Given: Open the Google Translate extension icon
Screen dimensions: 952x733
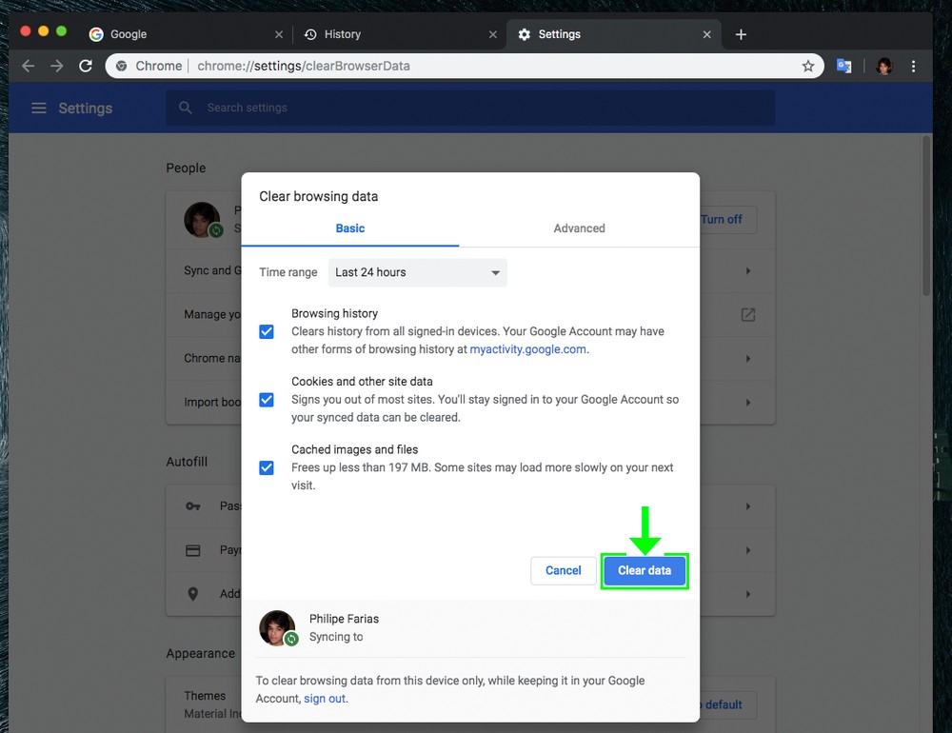Looking at the screenshot, I should pyautogui.click(x=843, y=66).
